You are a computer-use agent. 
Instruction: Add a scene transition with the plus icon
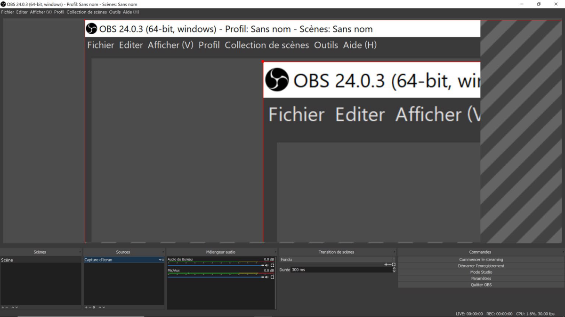pos(386,265)
